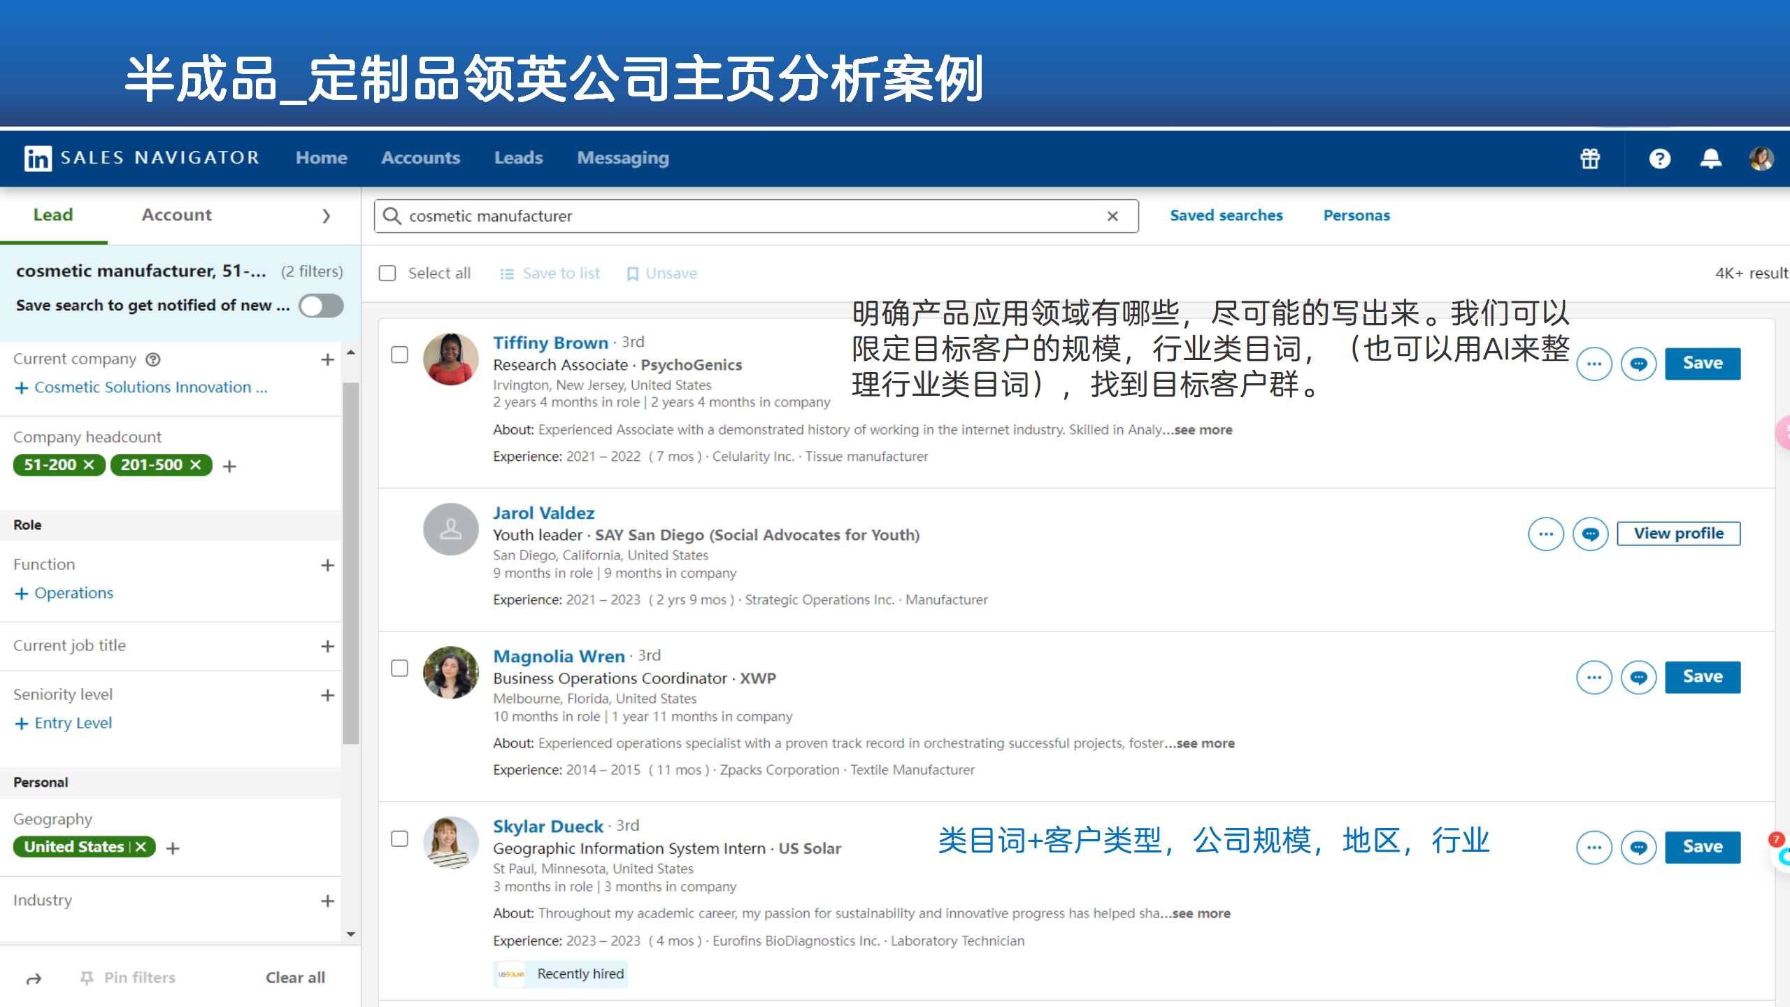Open the notifications bell icon
This screenshot has height=1007, width=1790.
[1710, 159]
